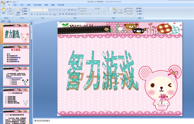
Task: Select the oval shape in shapes gallery
Action: point(109,8)
